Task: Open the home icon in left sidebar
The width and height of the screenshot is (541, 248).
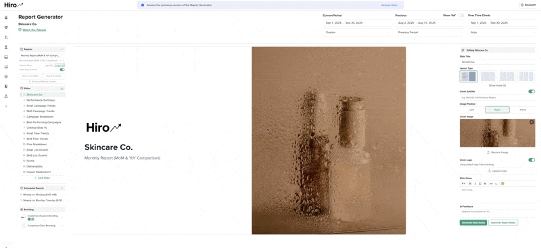Action: 6,18
